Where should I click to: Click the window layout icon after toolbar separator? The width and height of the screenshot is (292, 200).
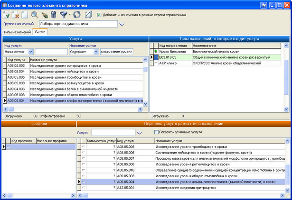(89, 15)
